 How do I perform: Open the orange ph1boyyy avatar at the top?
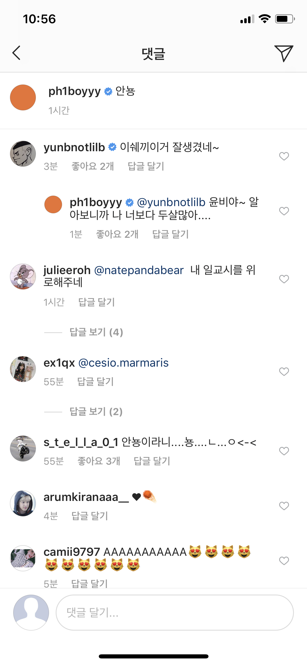tap(23, 97)
